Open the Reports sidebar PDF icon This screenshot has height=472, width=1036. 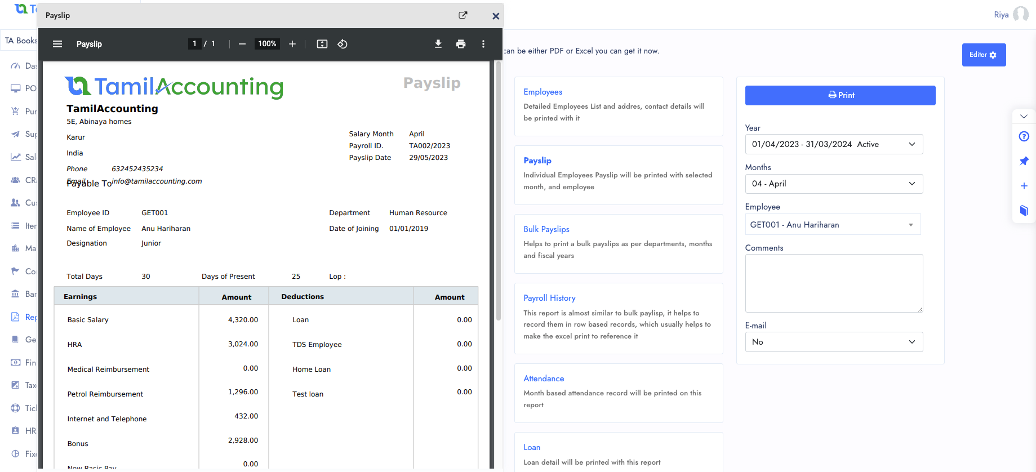click(16, 317)
